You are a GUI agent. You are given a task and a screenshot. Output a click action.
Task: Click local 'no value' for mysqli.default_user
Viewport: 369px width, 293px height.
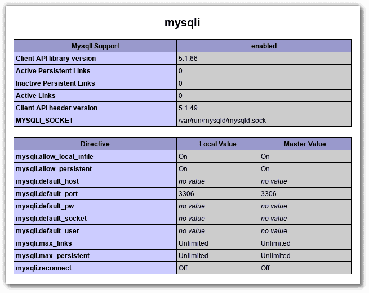(x=192, y=231)
